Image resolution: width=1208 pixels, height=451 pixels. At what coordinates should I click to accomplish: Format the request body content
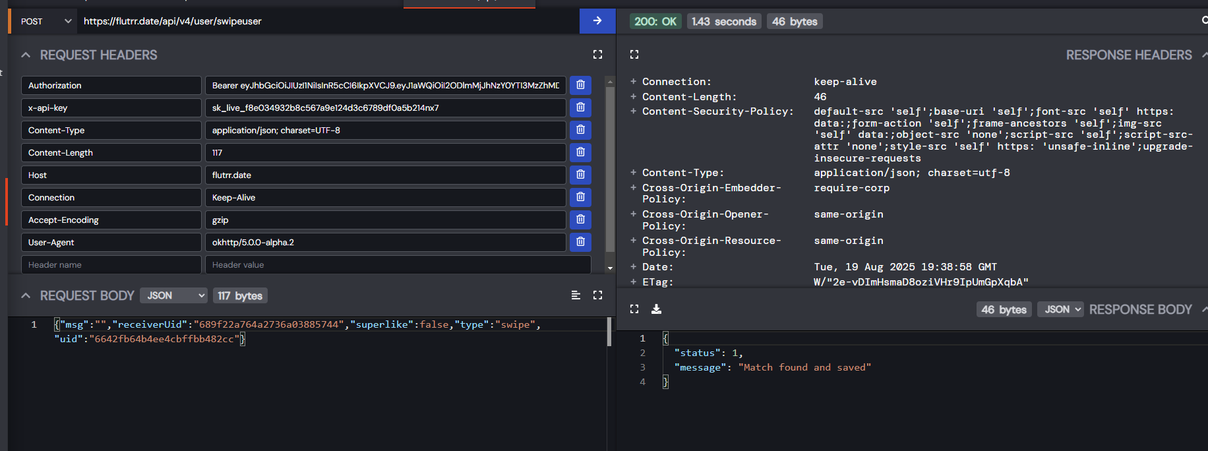(x=576, y=295)
